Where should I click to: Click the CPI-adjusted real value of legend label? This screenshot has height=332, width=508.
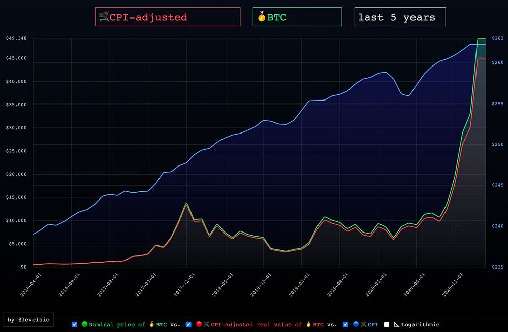256,324
